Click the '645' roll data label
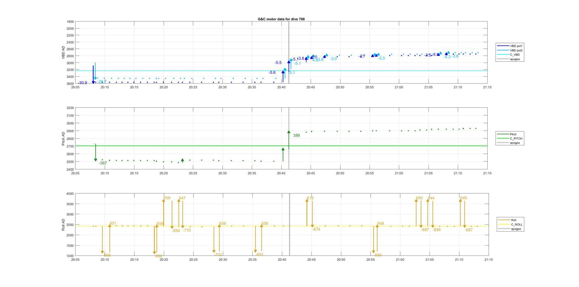The height and width of the screenshot is (287, 579). 463,198
